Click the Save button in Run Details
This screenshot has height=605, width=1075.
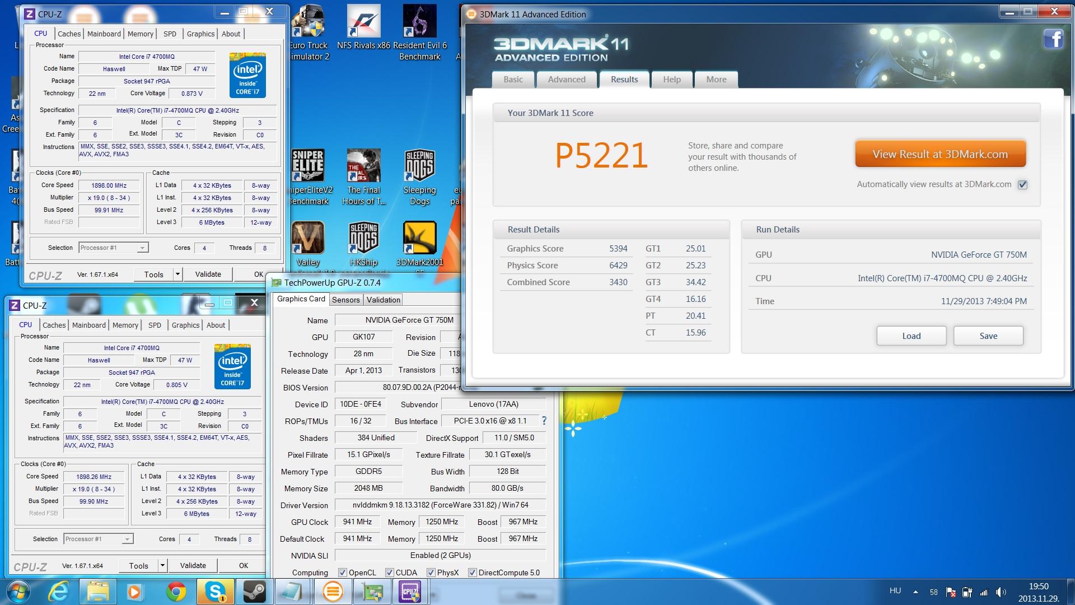click(x=988, y=336)
